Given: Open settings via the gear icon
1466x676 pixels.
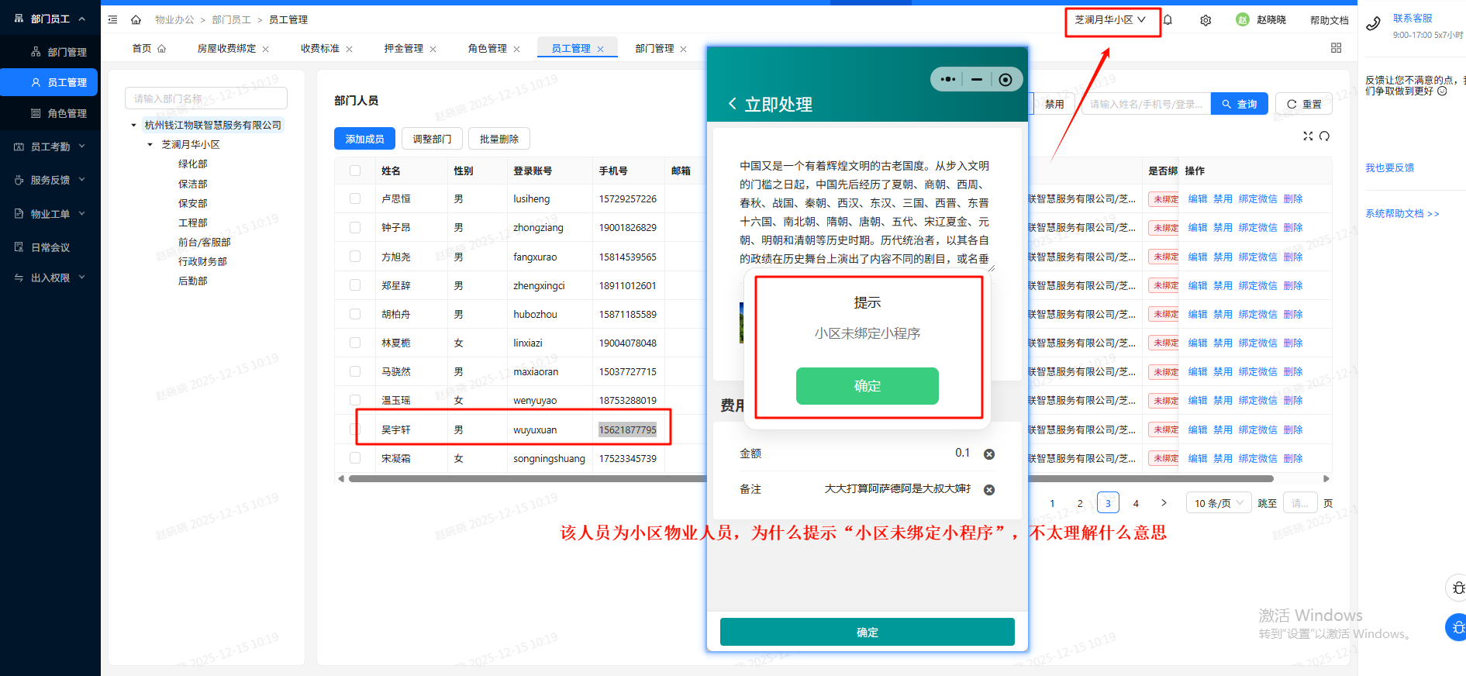Looking at the screenshot, I should 1206,20.
